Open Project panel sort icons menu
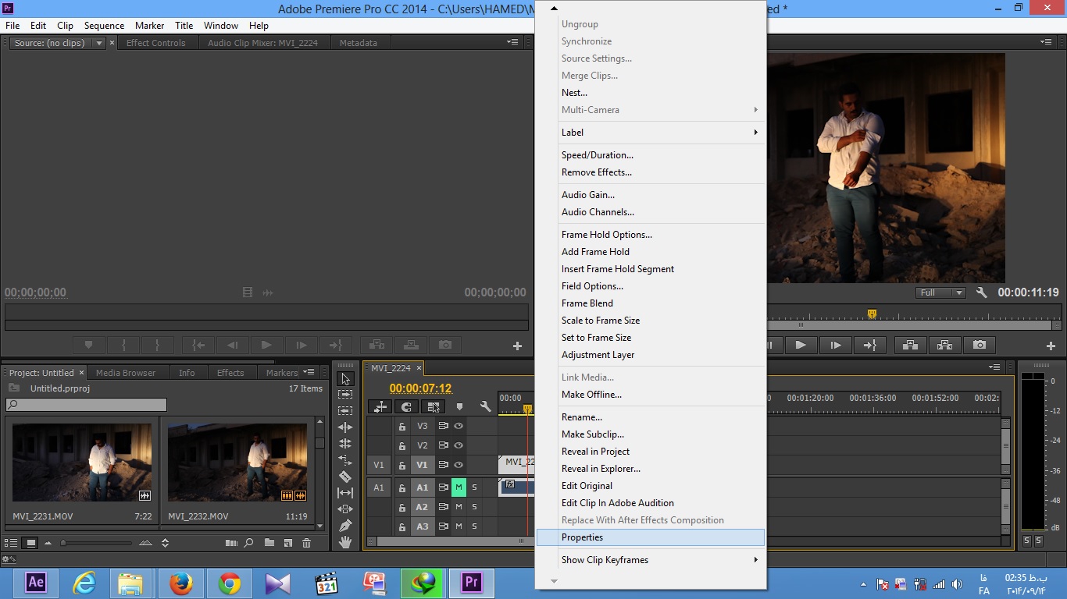The image size is (1067, 599). (x=165, y=543)
